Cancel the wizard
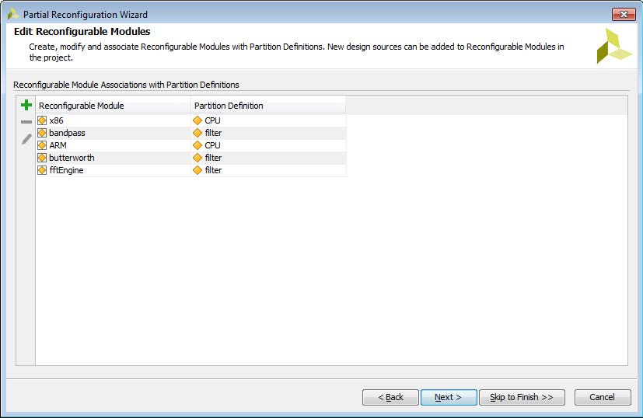 [603, 397]
